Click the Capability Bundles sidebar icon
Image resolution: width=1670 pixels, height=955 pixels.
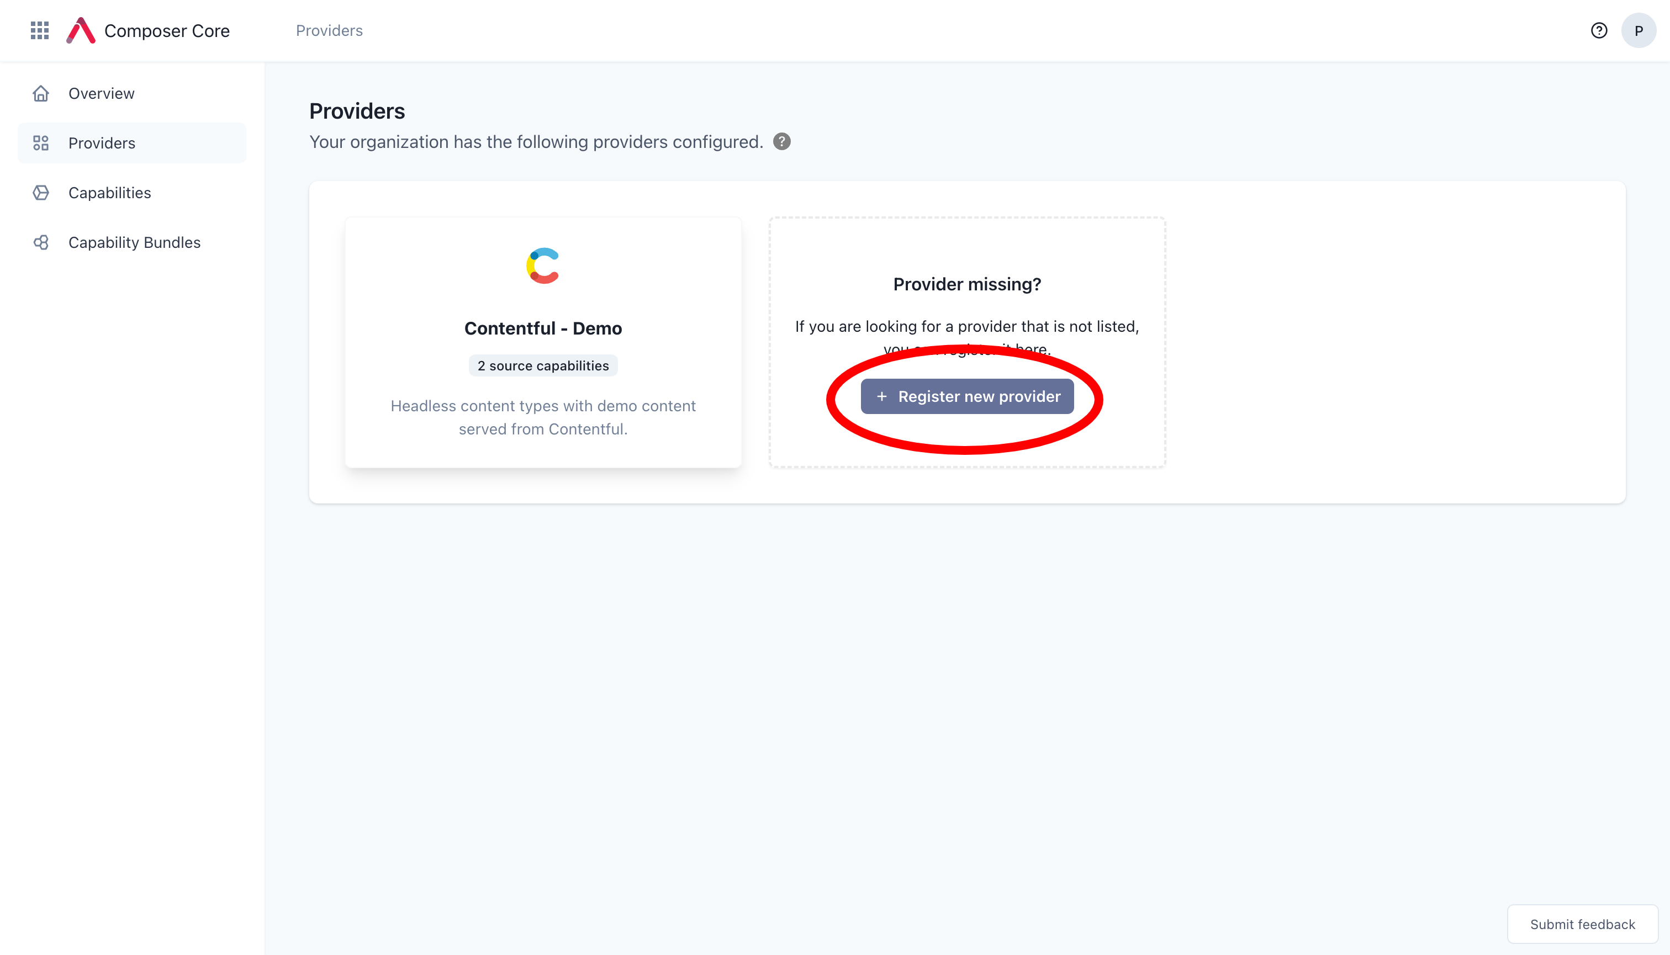(40, 243)
